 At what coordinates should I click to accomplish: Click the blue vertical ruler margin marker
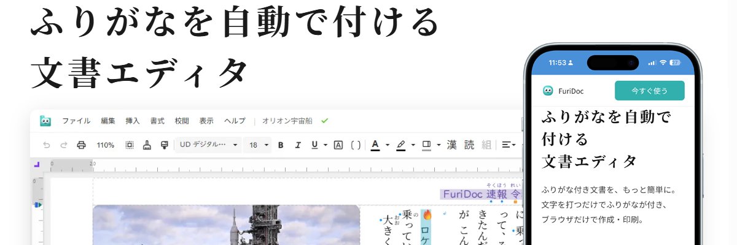coord(37,205)
